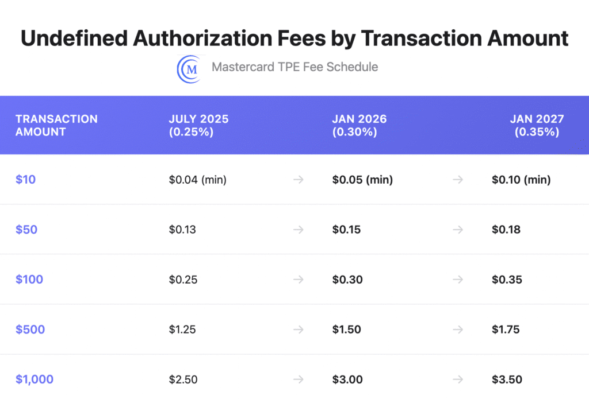Click the JAN 2027 (0.35%) column header

coord(537,125)
